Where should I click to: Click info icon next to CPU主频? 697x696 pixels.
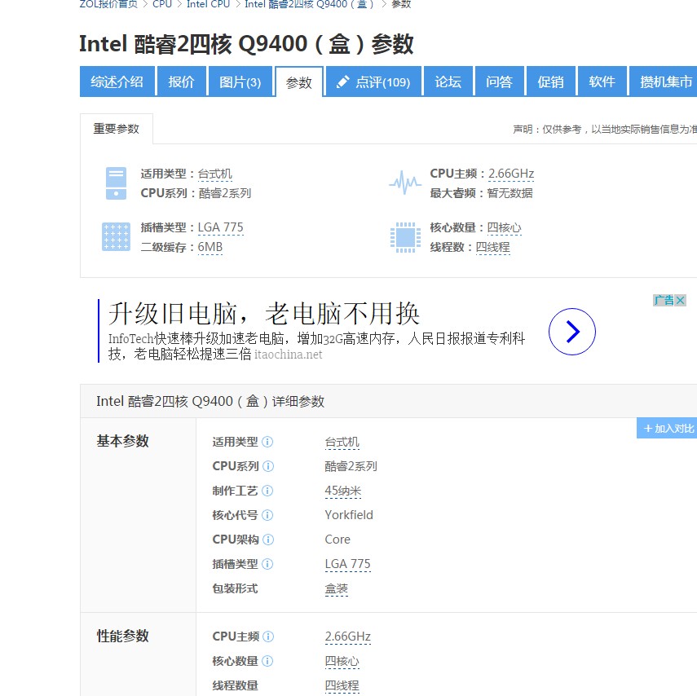[x=268, y=637]
